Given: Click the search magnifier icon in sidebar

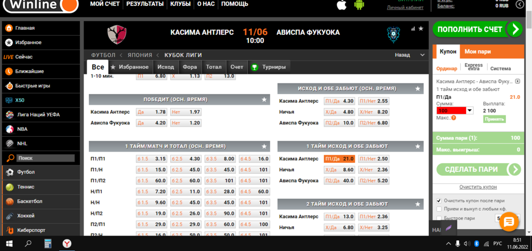Looking at the screenshot, I should pyautogui.click(x=11, y=158).
